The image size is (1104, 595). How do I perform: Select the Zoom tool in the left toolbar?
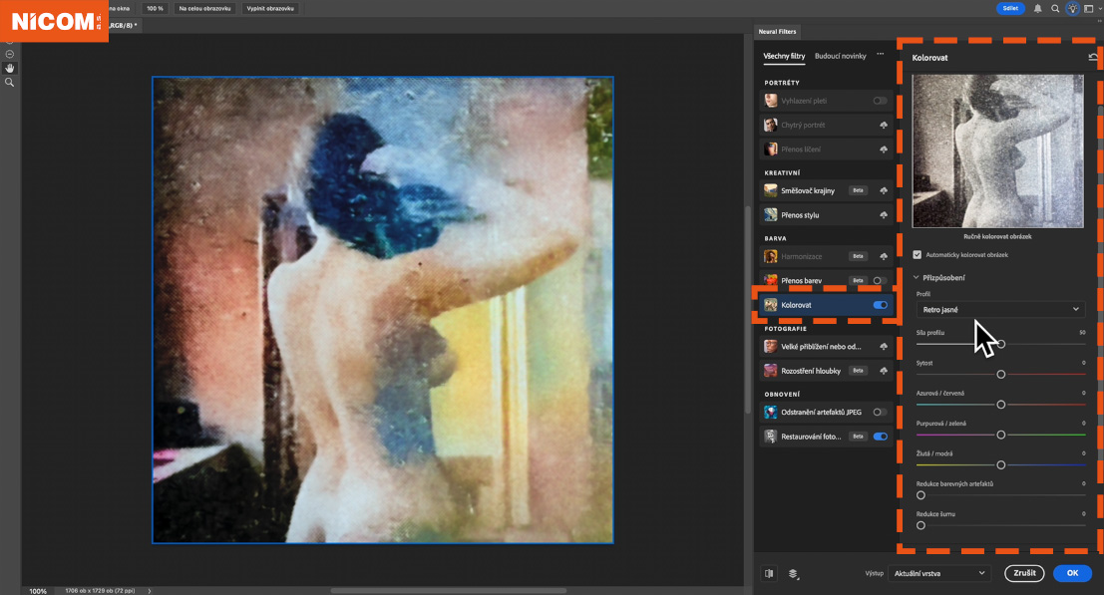[x=10, y=83]
